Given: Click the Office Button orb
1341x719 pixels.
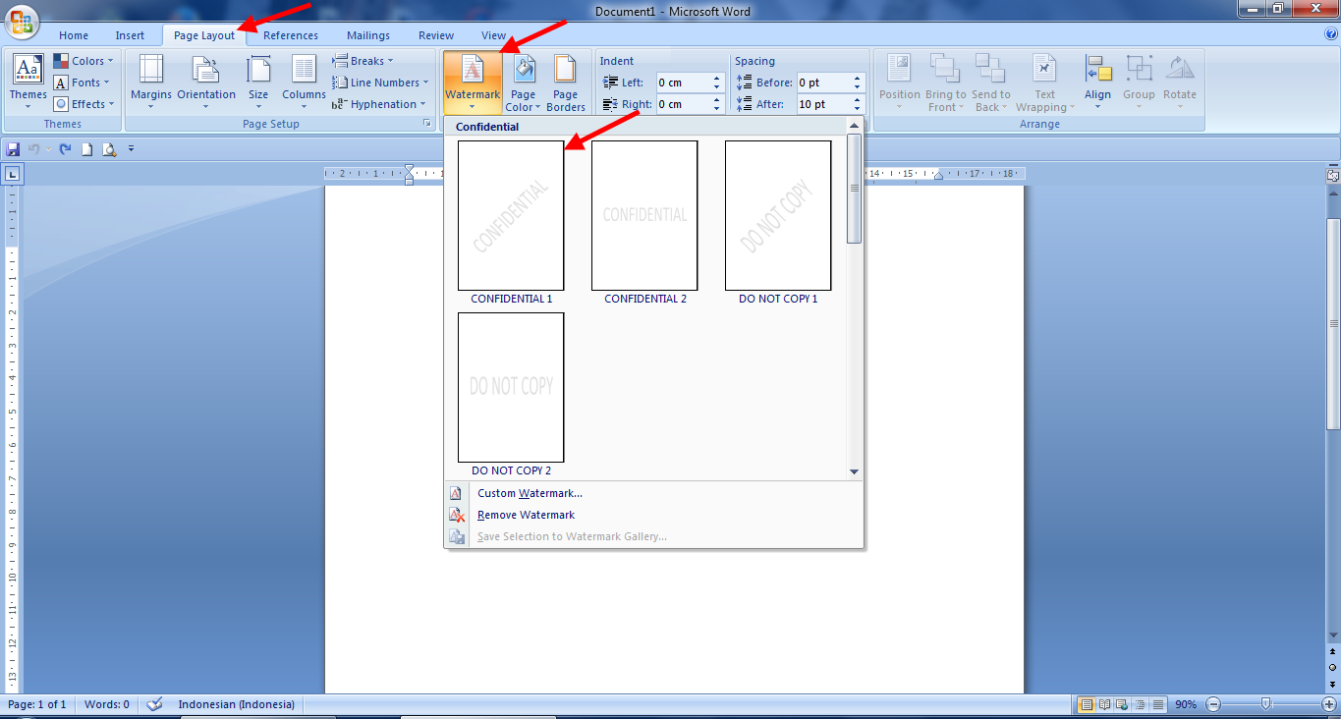Looking at the screenshot, I should tap(21, 22).
